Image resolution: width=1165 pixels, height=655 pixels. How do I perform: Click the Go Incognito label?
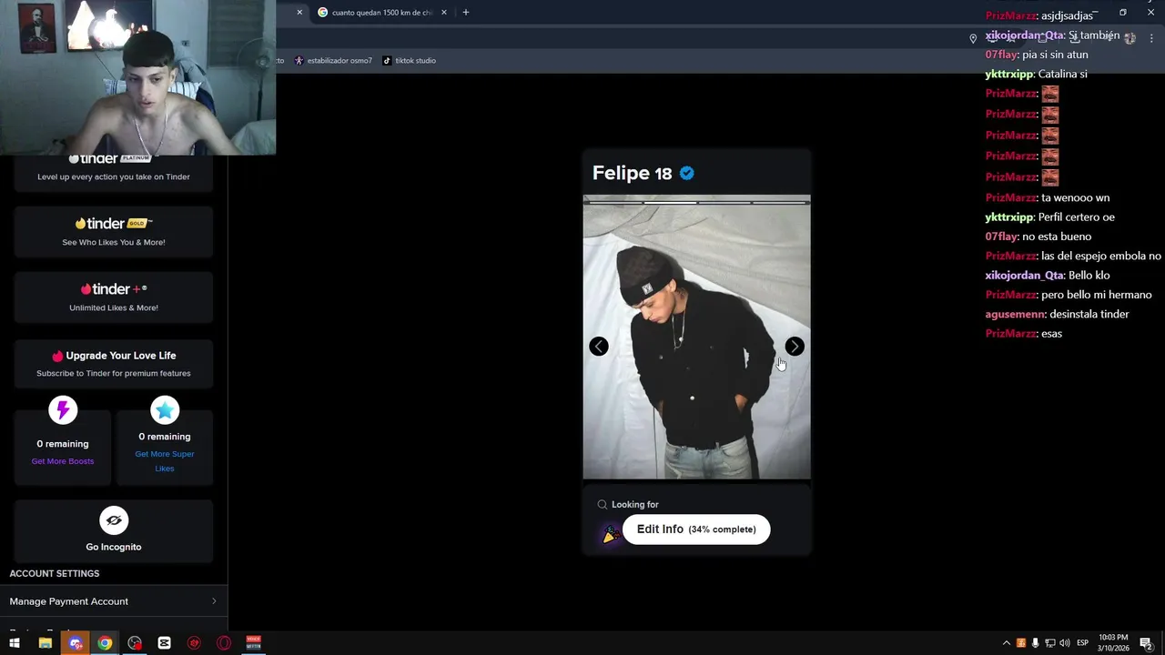[x=114, y=547]
